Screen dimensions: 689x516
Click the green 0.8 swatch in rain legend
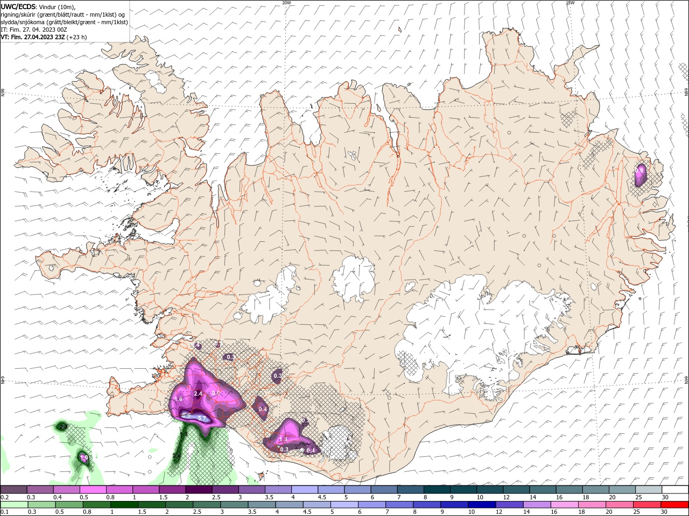97,505
